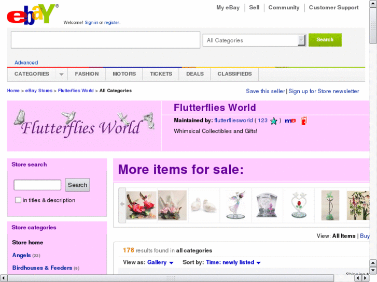
Task: Click Save this seller link
Action: pyautogui.click(x=266, y=91)
